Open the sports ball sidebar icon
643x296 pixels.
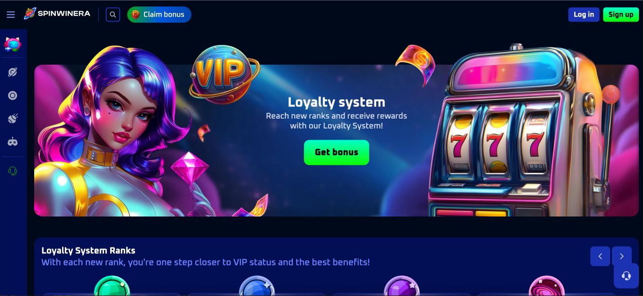click(x=13, y=119)
